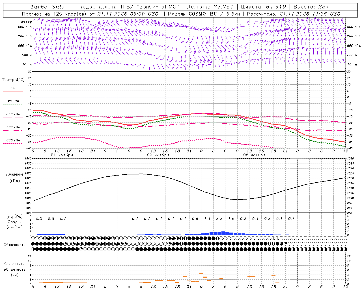Screen dimensions: 362x289
Task: Click the 'Тем-ра(°C)' panel label
Action: coord(13,80)
